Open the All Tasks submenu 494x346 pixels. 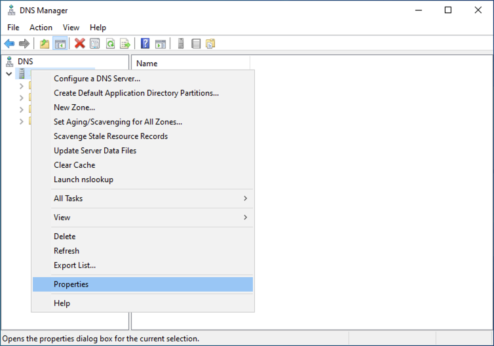pos(143,199)
